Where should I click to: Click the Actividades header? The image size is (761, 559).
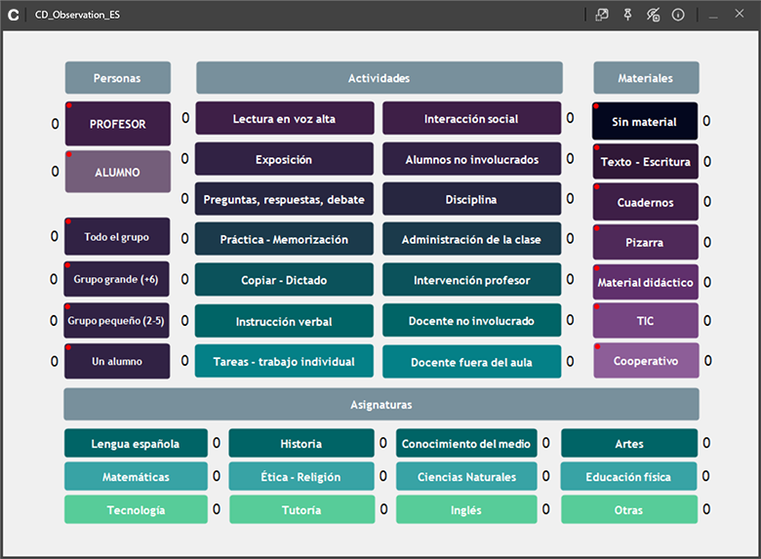(380, 78)
